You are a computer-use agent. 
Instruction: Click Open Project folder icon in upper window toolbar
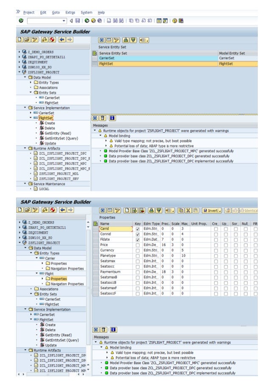point(27,40)
